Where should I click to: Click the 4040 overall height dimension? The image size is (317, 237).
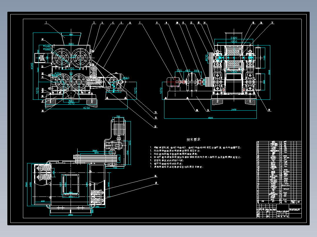[x=32, y=66]
